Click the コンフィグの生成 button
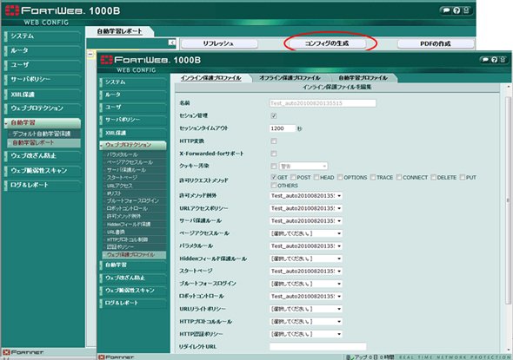Screen dimensions: 513x360 pyautogui.click(x=327, y=43)
